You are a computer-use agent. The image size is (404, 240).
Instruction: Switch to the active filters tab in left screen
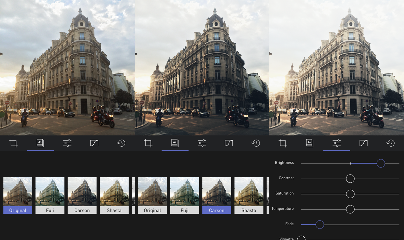tap(40, 143)
